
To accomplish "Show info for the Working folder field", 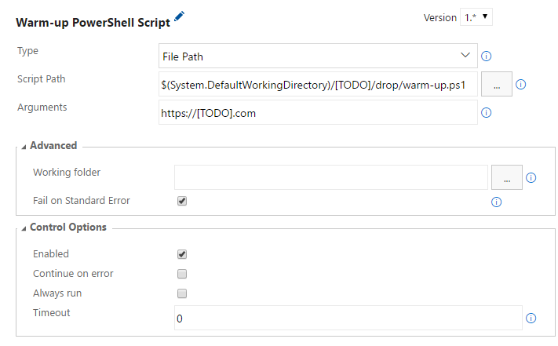I will [x=531, y=178].
